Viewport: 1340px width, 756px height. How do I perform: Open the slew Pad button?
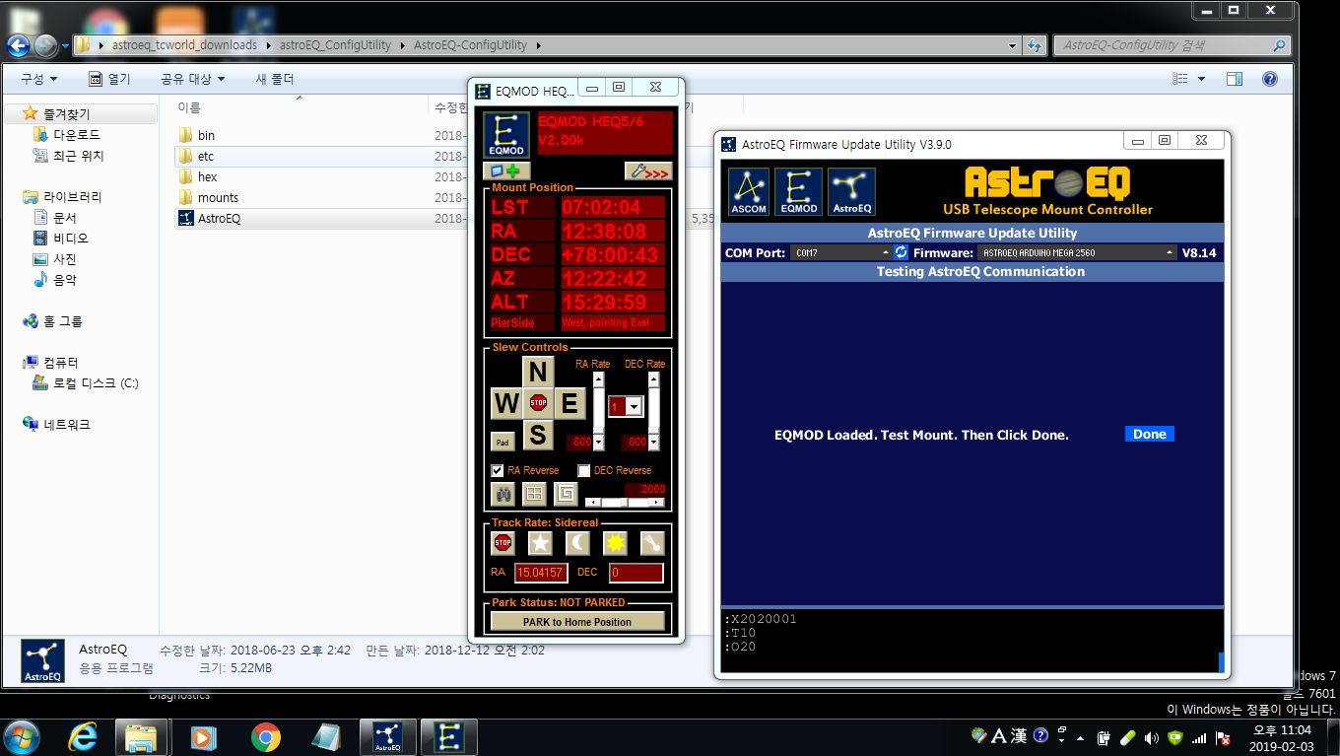[x=502, y=442]
